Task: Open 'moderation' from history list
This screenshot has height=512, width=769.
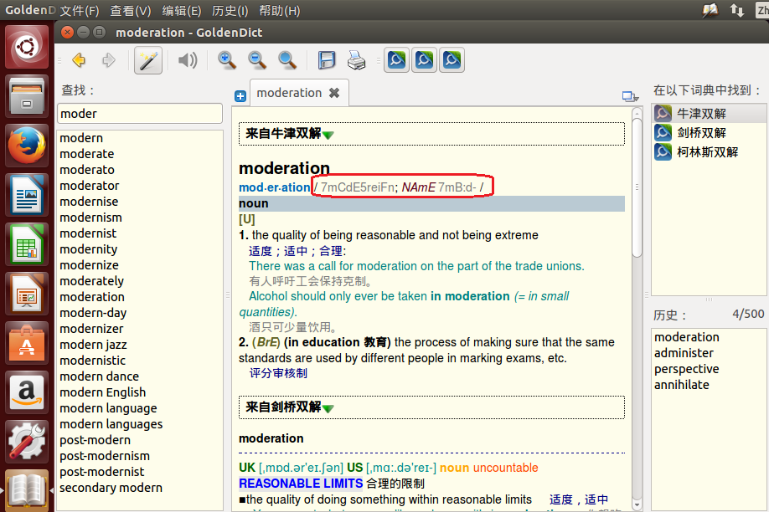Action: (x=687, y=337)
